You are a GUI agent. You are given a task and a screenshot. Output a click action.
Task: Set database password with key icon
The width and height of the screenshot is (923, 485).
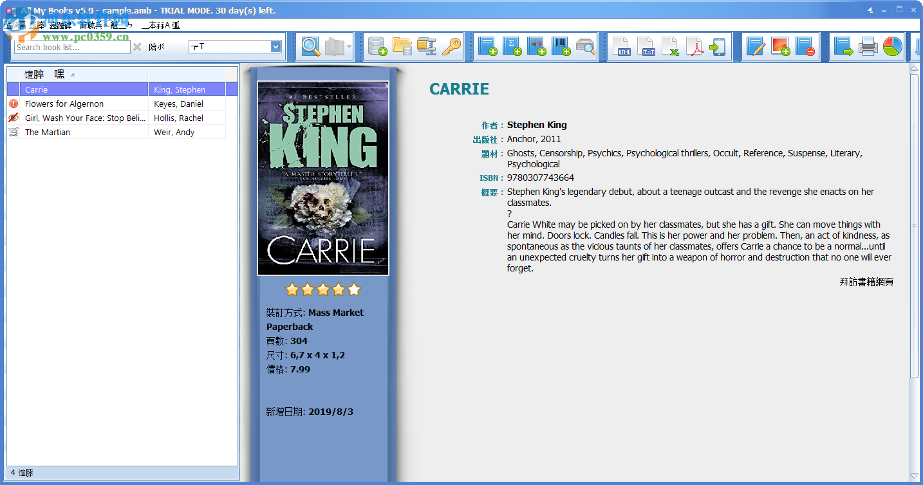pyautogui.click(x=451, y=46)
